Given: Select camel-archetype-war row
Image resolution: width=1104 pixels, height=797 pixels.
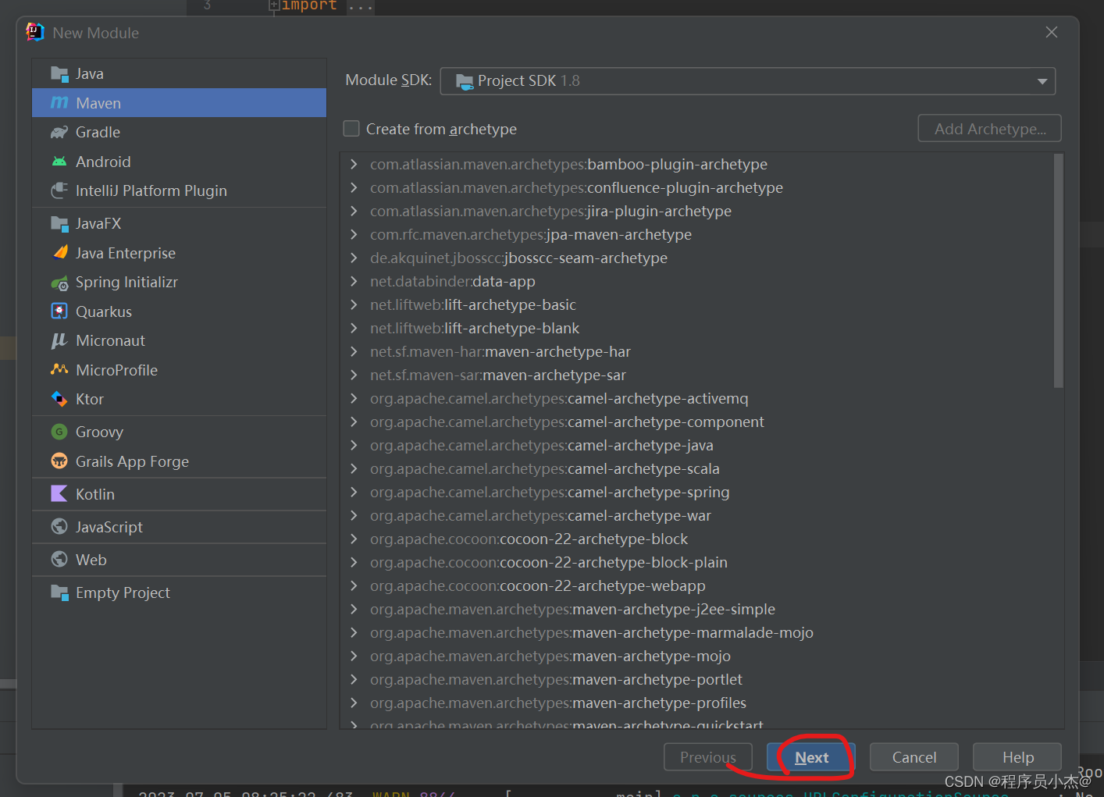Looking at the screenshot, I should pos(696,515).
